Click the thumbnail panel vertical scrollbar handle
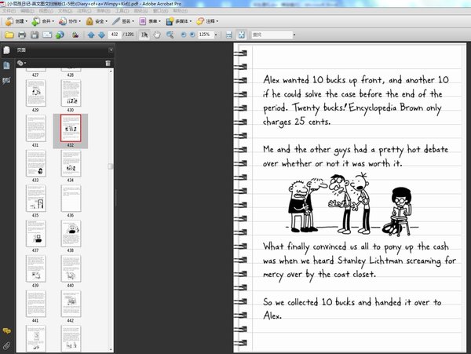This screenshot has width=471, height=354. pos(111,166)
